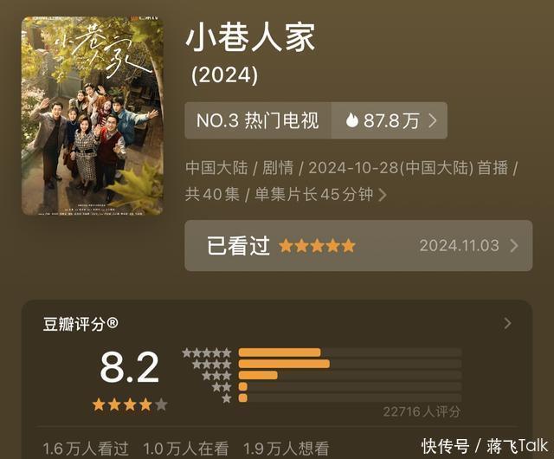Open the 1.0万人在看 watching list
554x459 pixels.
pyautogui.click(x=186, y=449)
